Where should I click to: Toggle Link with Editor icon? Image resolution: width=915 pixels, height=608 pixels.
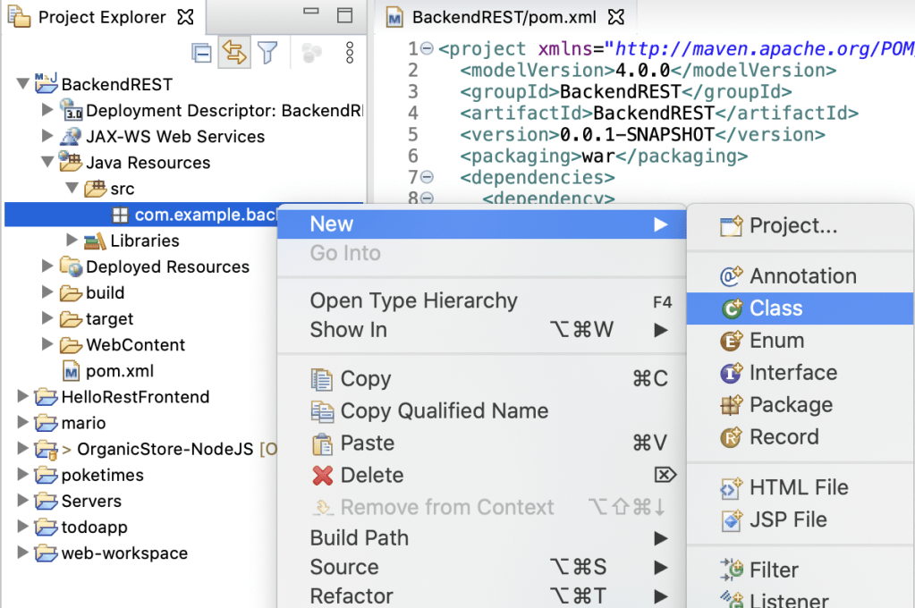234,53
